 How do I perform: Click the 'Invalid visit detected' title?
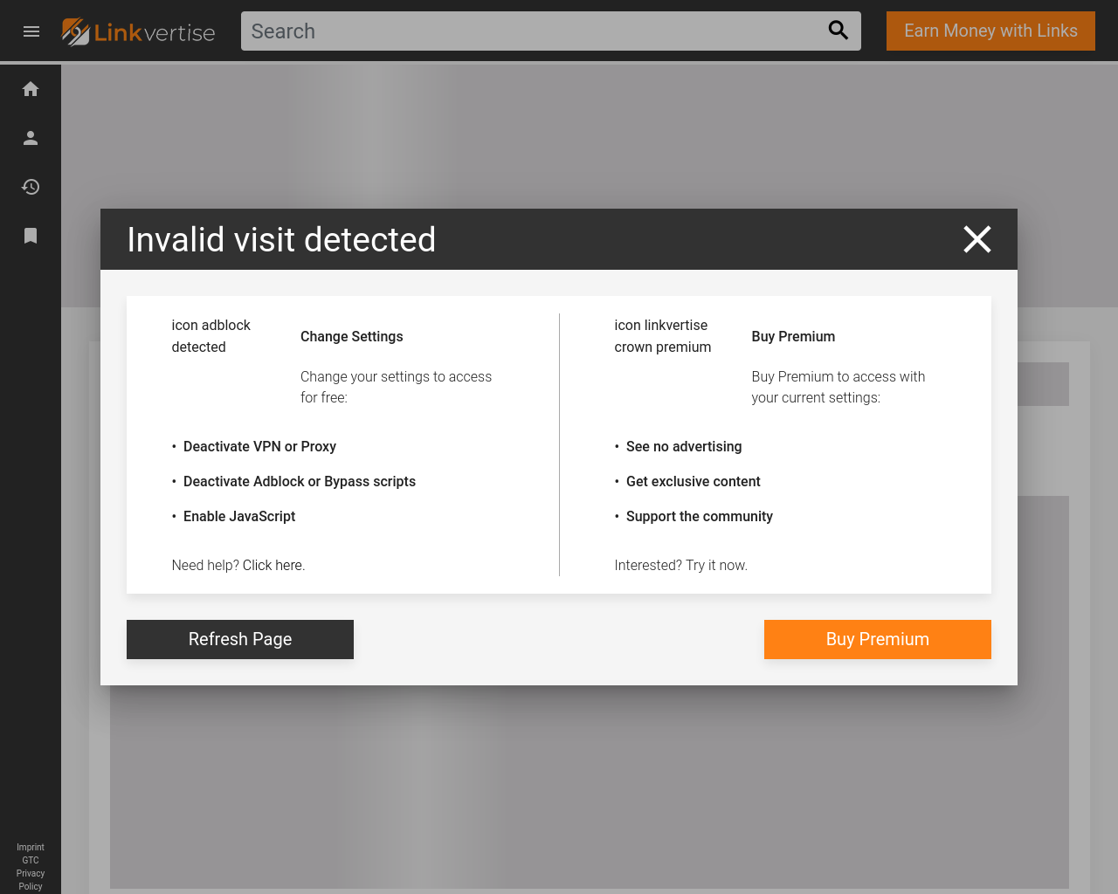(x=281, y=239)
